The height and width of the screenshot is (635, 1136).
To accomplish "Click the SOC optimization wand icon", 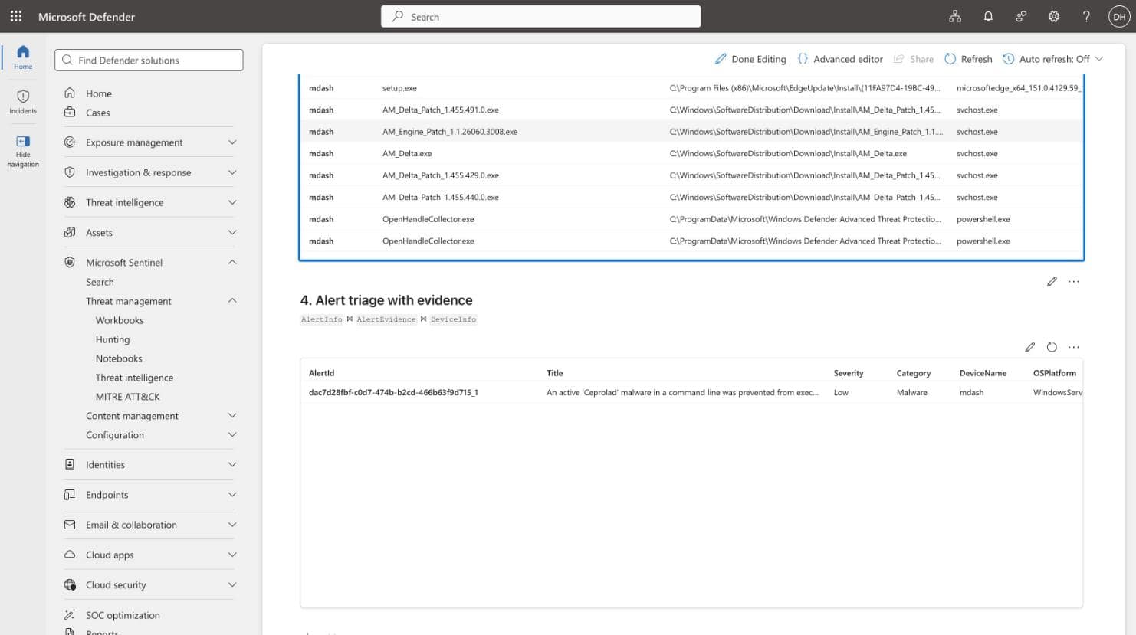I will pyautogui.click(x=70, y=615).
